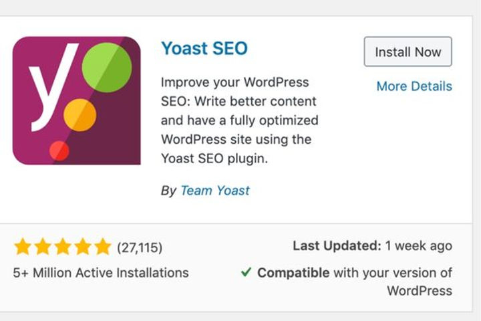Click the orange circle in Yoast logo

click(79, 115)
